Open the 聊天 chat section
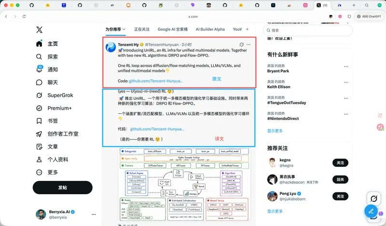 (47, 82)
